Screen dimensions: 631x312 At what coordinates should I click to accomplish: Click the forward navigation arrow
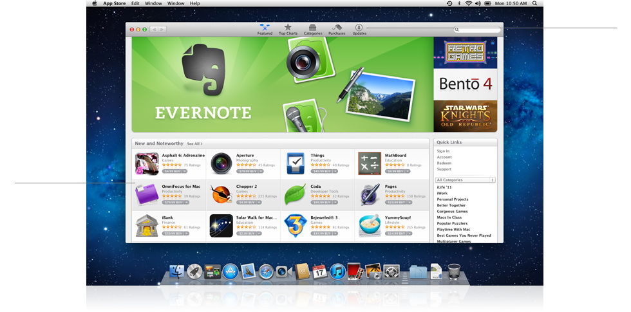coord(162,30)
